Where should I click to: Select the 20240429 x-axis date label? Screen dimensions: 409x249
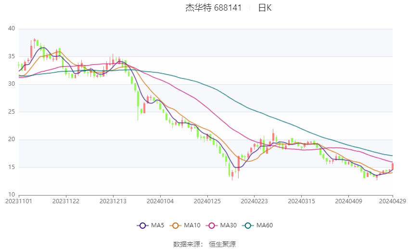point(393,201)
